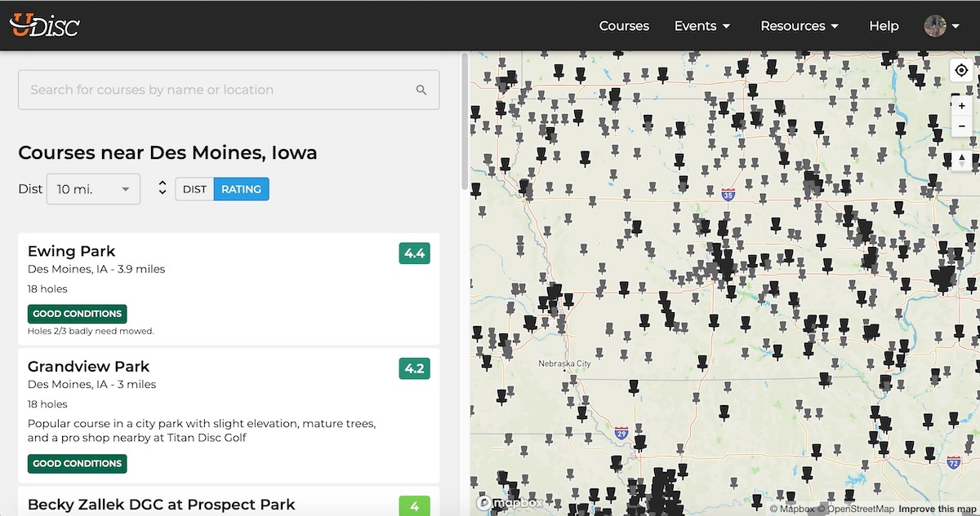Click inside the course search field
The width and height of the screenshot is (980, 516).
point(220,90)
